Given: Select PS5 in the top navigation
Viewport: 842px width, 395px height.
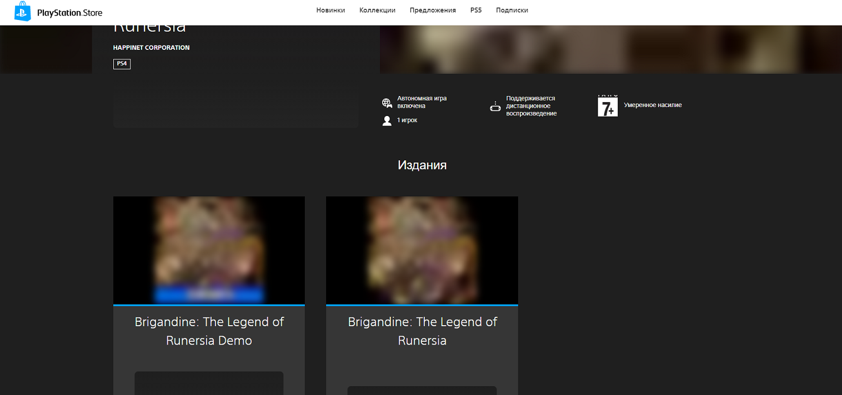Looking at the screenshot, I should tap(475, 10).
